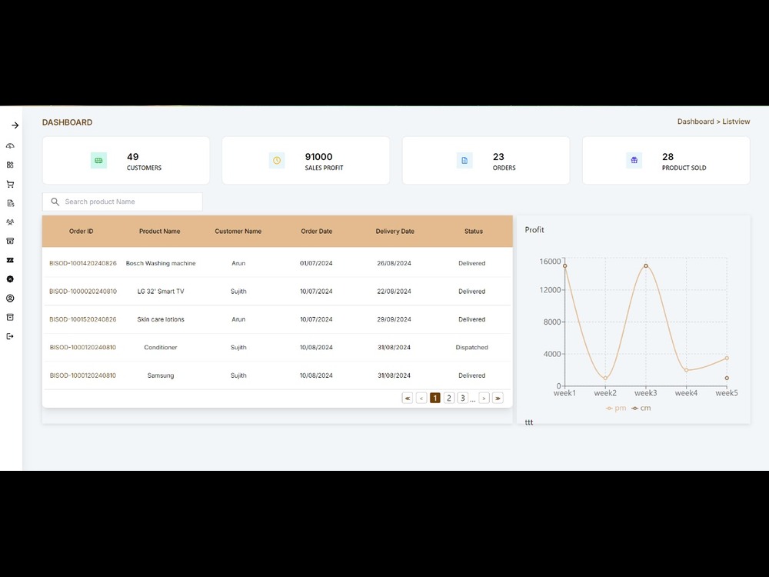Image resolution: width=769 pixels, height=577 pixels.
Task: Open the categories grid icon in sidebar
Action: [x=10, y=165]
